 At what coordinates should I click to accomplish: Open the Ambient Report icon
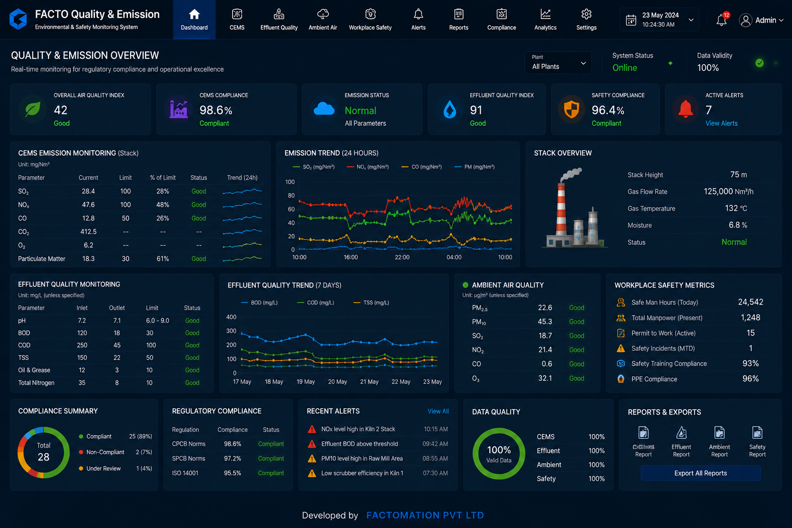[x=719, y=433]
